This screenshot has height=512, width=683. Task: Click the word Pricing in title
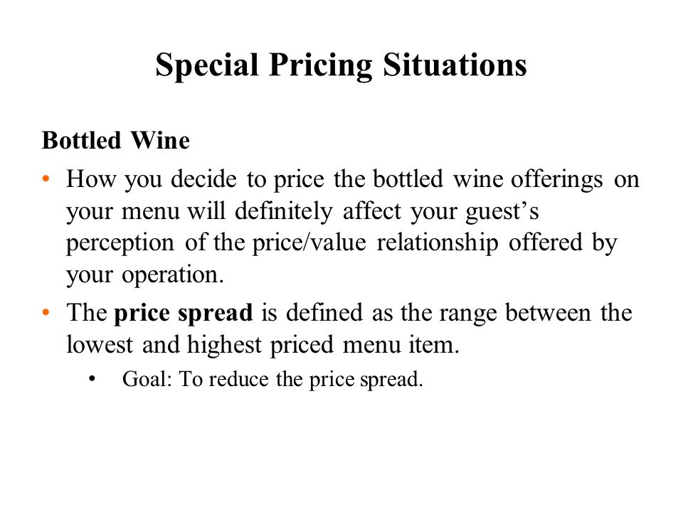[321, 66]
